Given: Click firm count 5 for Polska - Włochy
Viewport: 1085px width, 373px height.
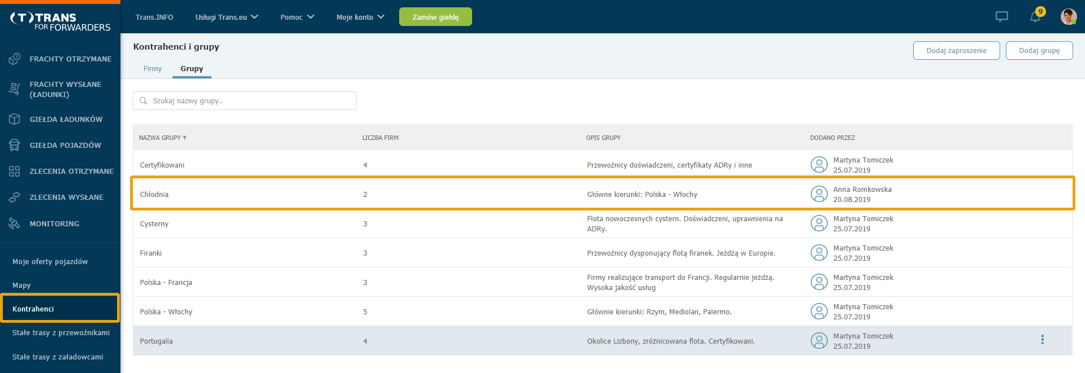Looking at the screenshot, I should click(365, 311).
